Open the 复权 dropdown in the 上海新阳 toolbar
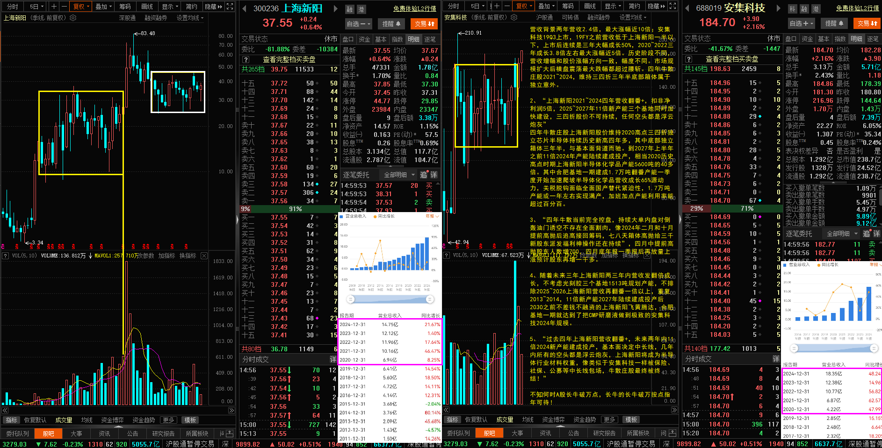Screen dimensions: 882x448 81,7
